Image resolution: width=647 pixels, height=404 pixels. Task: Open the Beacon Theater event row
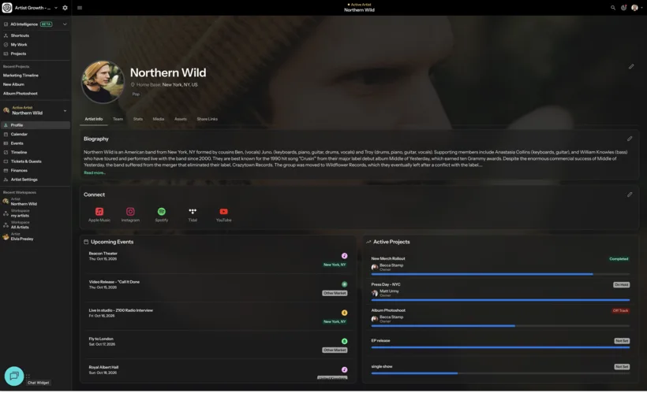218,259
